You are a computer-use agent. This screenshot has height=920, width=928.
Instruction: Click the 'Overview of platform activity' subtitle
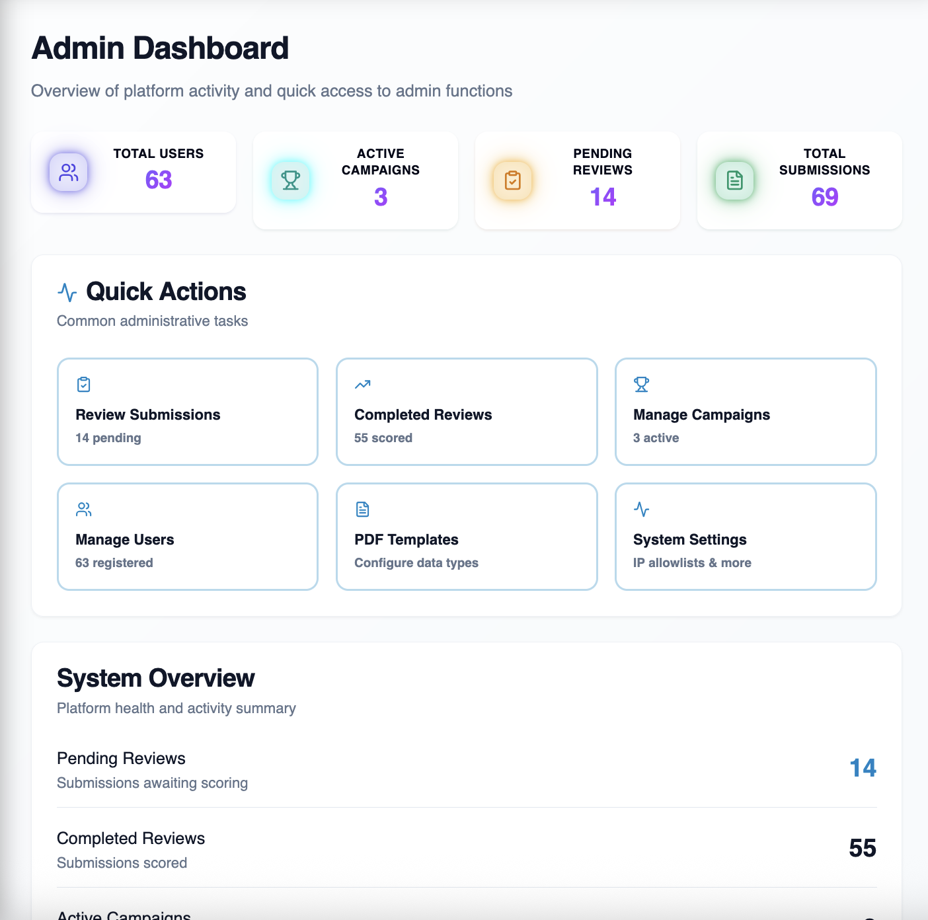tap(272, 91)
